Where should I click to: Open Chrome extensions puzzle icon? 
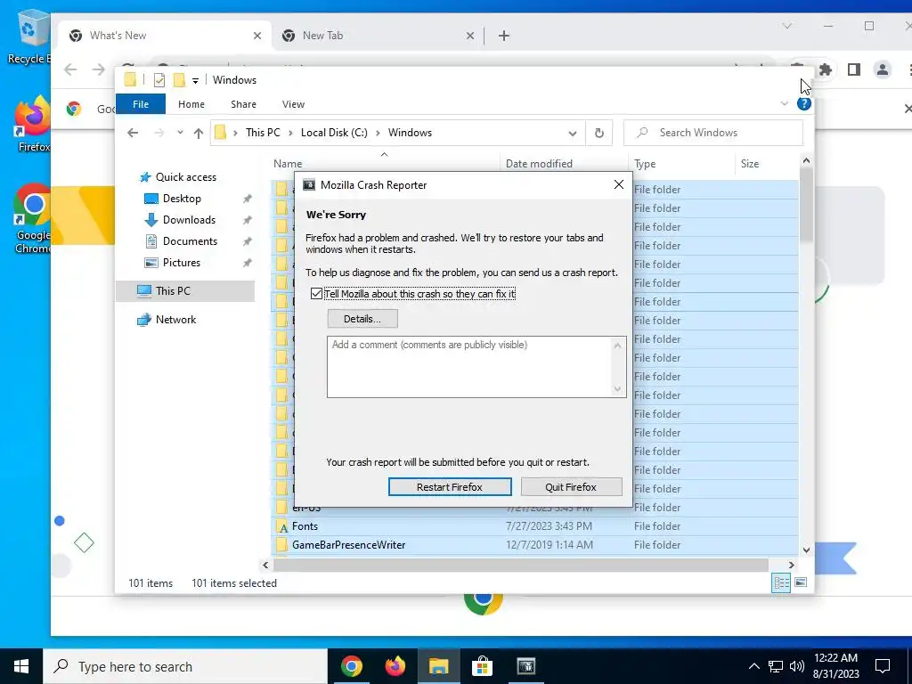tap(825, 69)
